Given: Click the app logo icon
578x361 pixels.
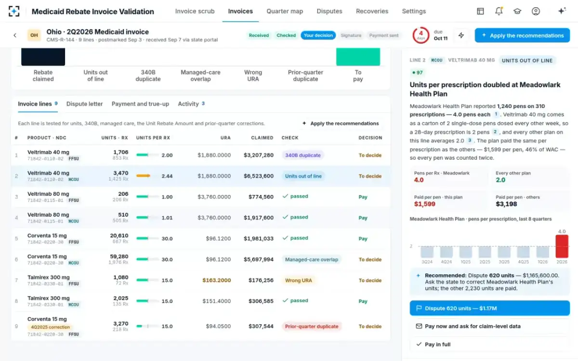Looking at the screenshot, I should click(14, 11).
